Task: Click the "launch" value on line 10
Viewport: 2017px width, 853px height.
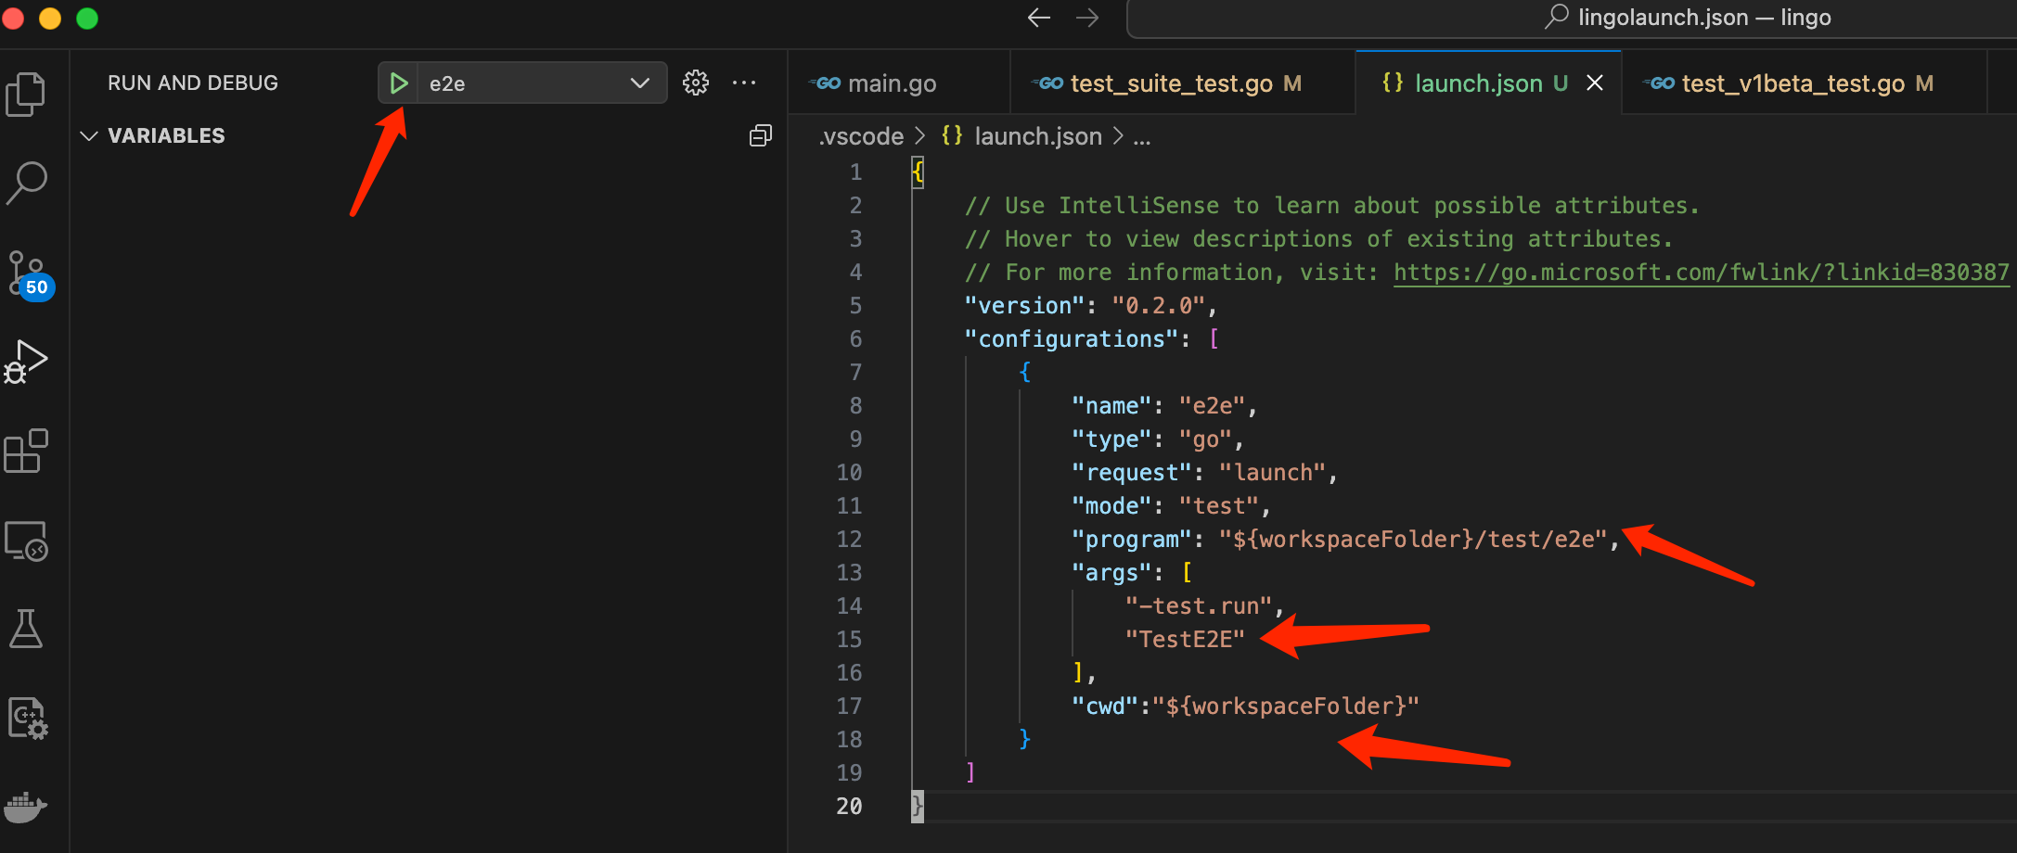Action: point(1272,473)
